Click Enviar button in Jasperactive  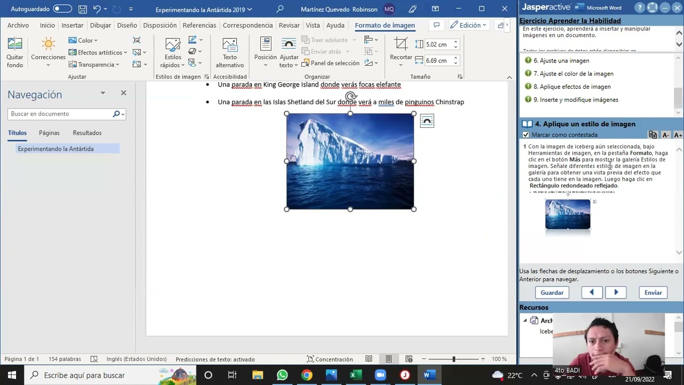pos(653,292)
